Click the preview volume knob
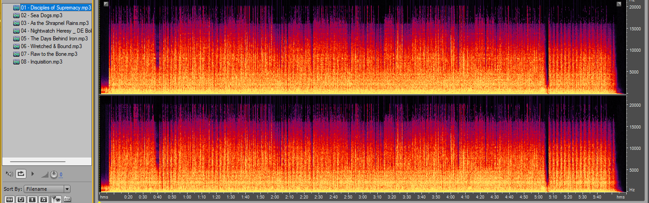The image size is (649, 203). [x=54, y=175]
